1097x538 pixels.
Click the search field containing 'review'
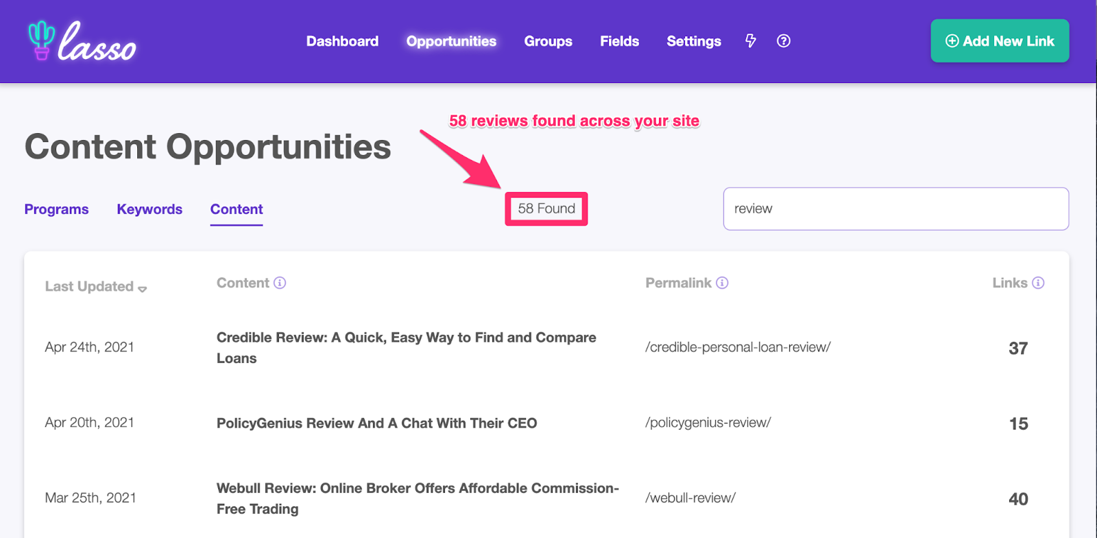pyautogui.click(x=895, y=209)
